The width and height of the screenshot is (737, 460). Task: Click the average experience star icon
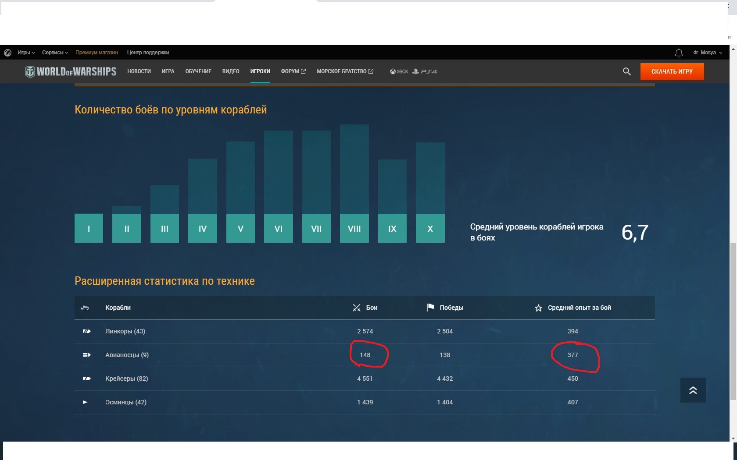click(538, 308)
